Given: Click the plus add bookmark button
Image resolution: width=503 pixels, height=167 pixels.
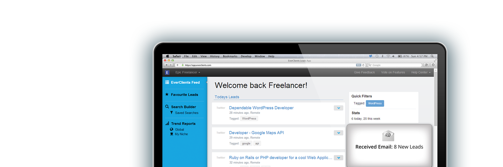Looking at the screenshot, I should [x=178, y=65].
